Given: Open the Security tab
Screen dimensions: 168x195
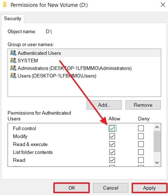Looking at the screenshot, I should (x=13, y=18).
